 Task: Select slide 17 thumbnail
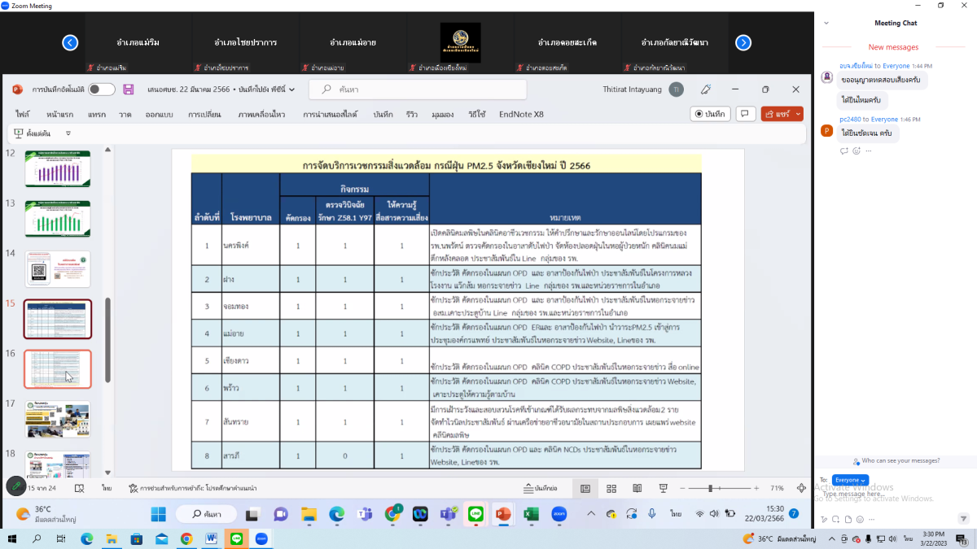tap(58, 420)
